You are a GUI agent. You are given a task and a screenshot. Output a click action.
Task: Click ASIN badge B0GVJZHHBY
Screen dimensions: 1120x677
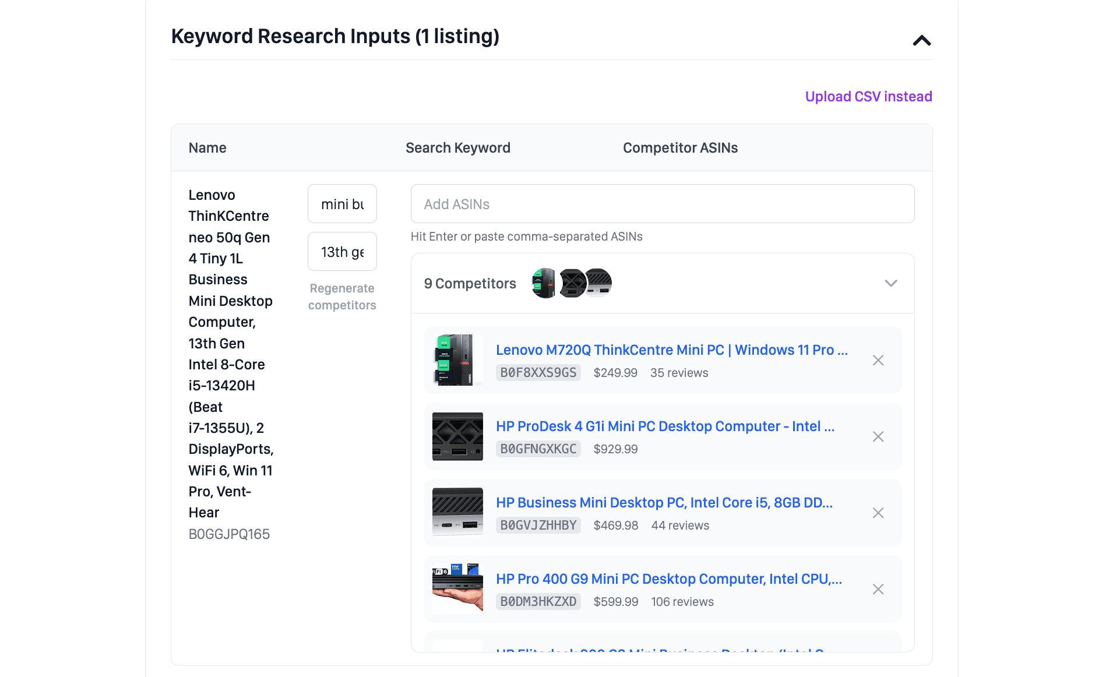538,526
